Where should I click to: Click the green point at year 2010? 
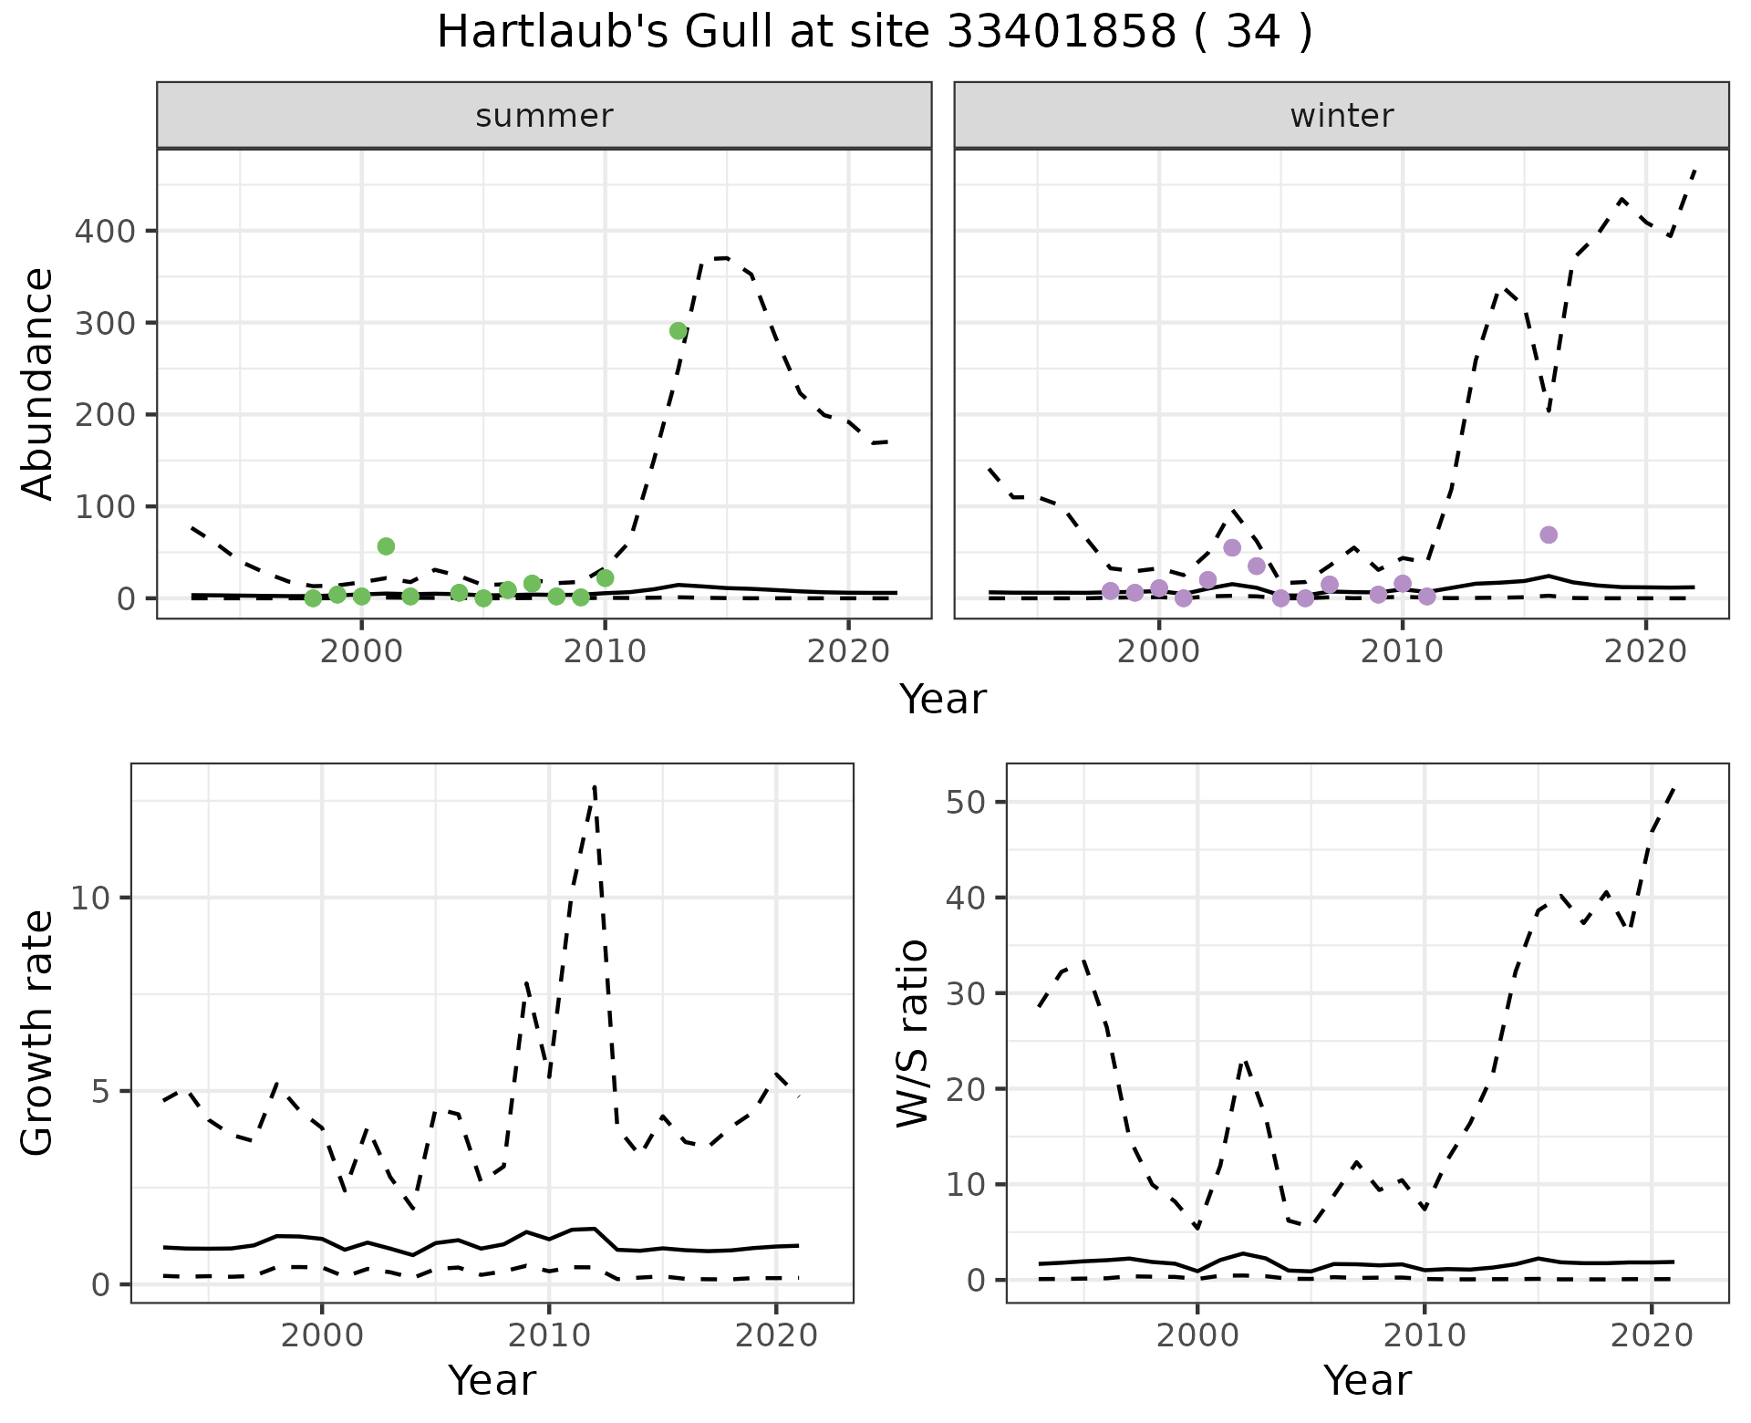(x=605, y=578)
